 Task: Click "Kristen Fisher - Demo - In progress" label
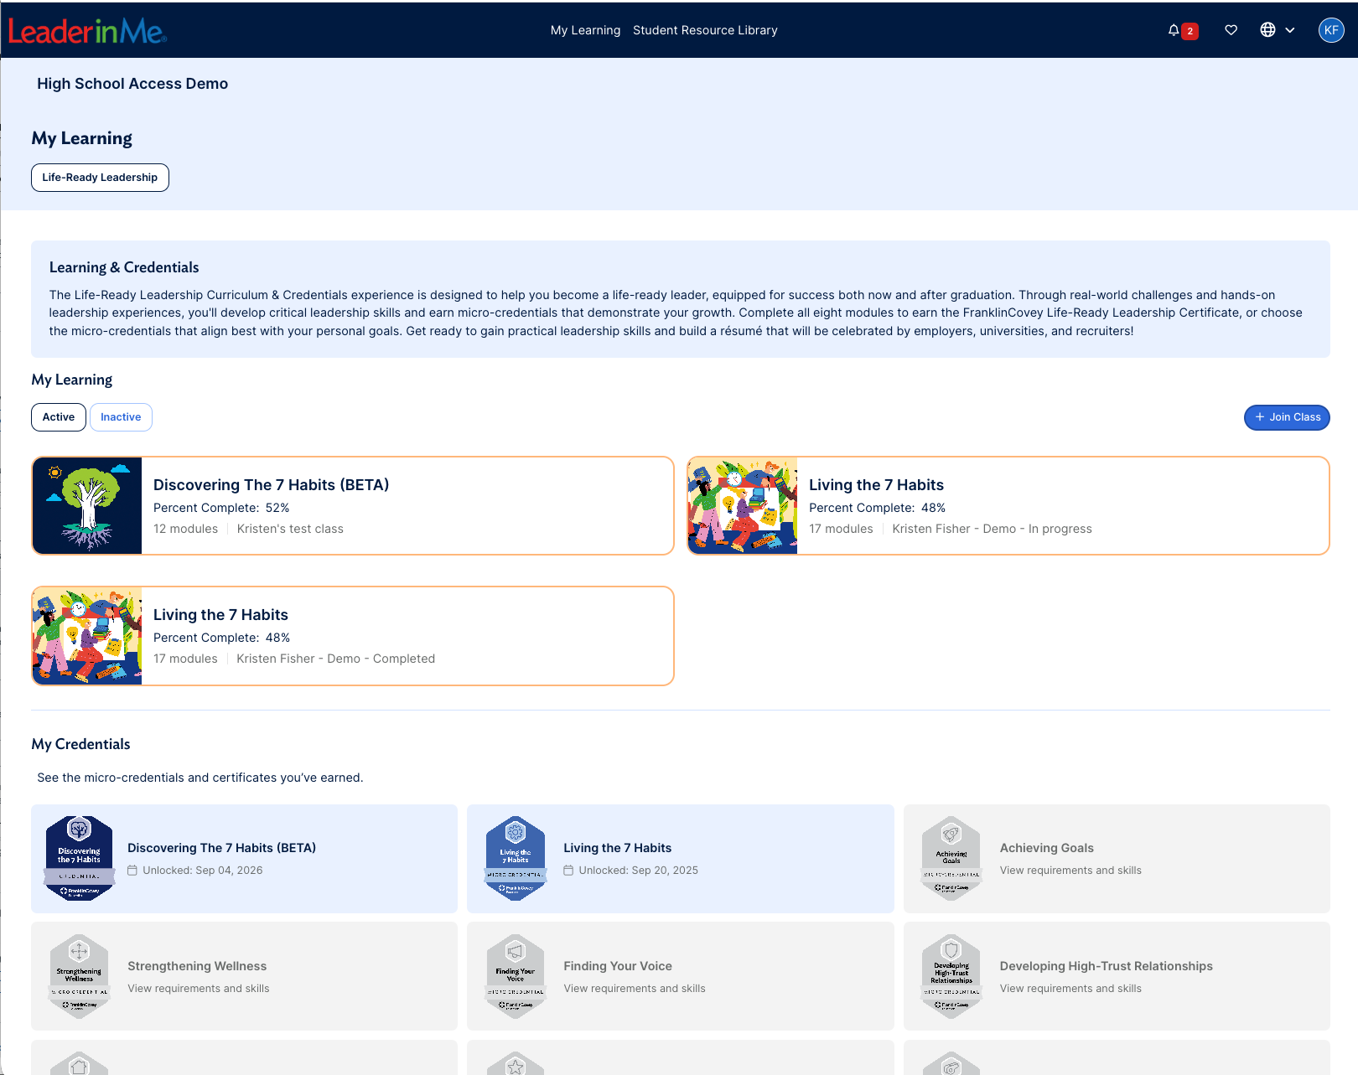(x=992, y=529)
